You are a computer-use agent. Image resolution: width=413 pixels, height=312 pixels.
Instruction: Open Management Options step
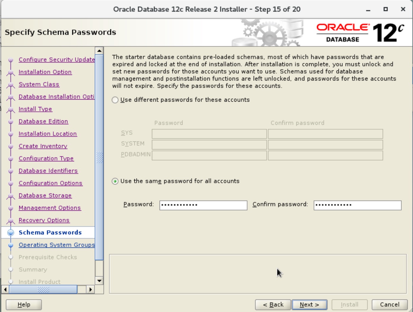[x=50, y=208]
